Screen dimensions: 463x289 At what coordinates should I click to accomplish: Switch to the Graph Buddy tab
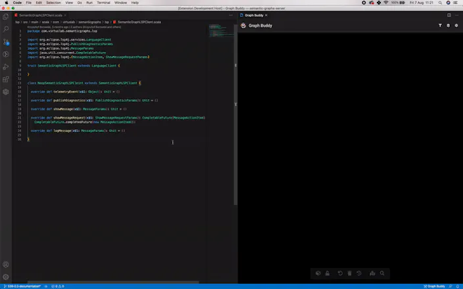point(254,15)
